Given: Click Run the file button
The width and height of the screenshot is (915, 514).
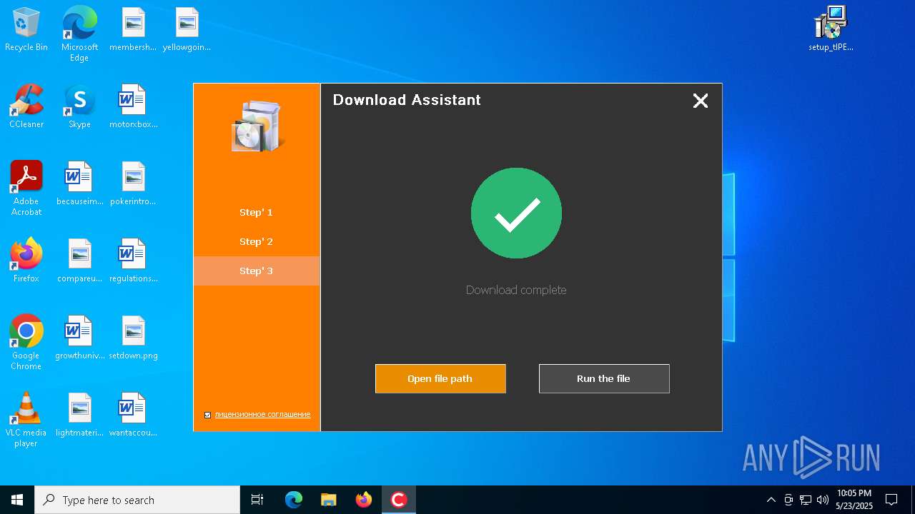Looking at the screenshot, I should click(604, 378).
